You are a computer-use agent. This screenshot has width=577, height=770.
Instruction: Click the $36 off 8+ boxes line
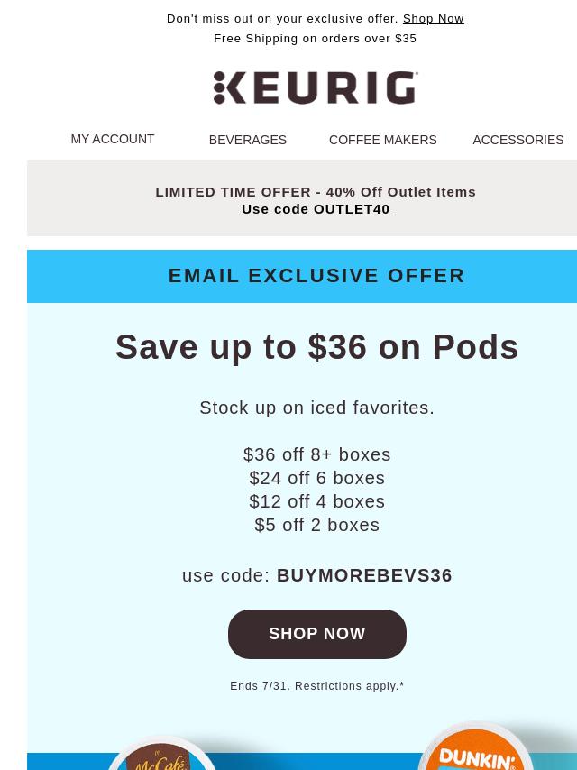pos(316,454)
